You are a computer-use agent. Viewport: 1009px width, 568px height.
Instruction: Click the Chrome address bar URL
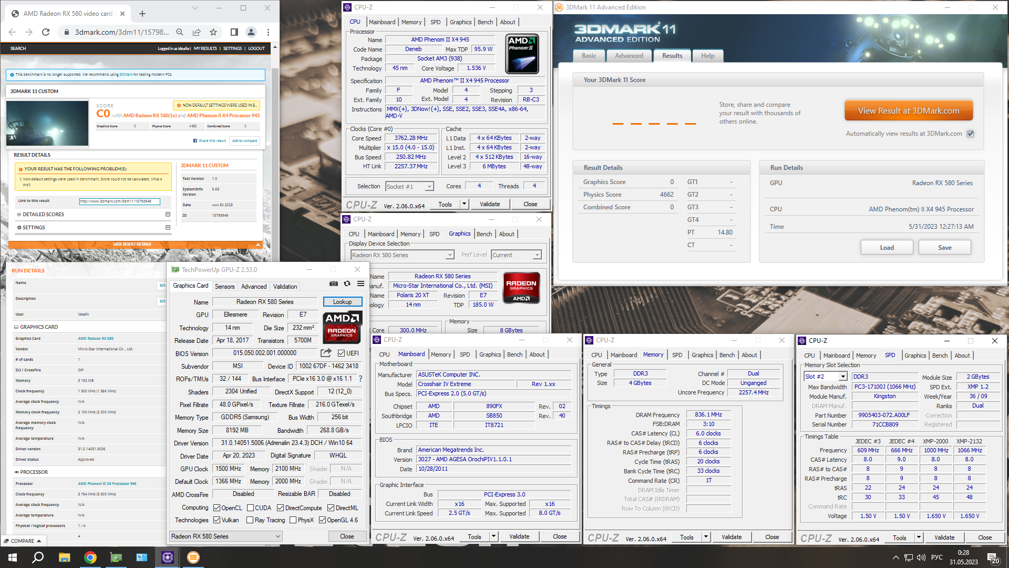[x=122, y=32]
